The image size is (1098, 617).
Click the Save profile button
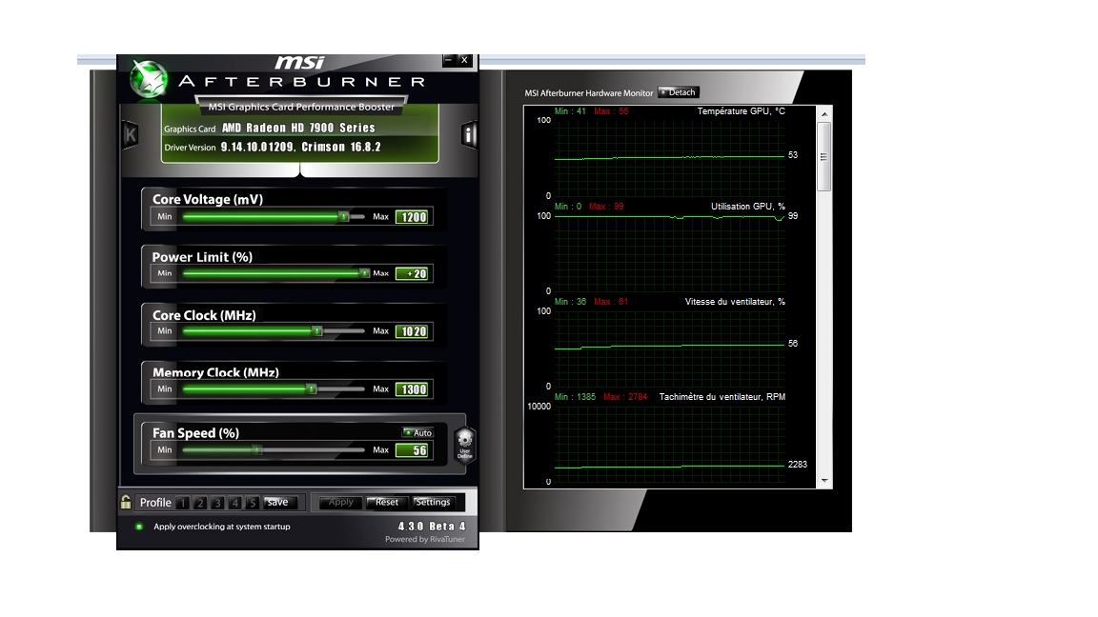tap(281, 503)
